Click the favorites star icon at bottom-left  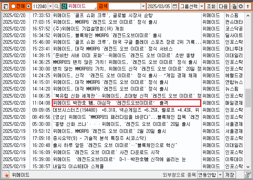(6, 175)
